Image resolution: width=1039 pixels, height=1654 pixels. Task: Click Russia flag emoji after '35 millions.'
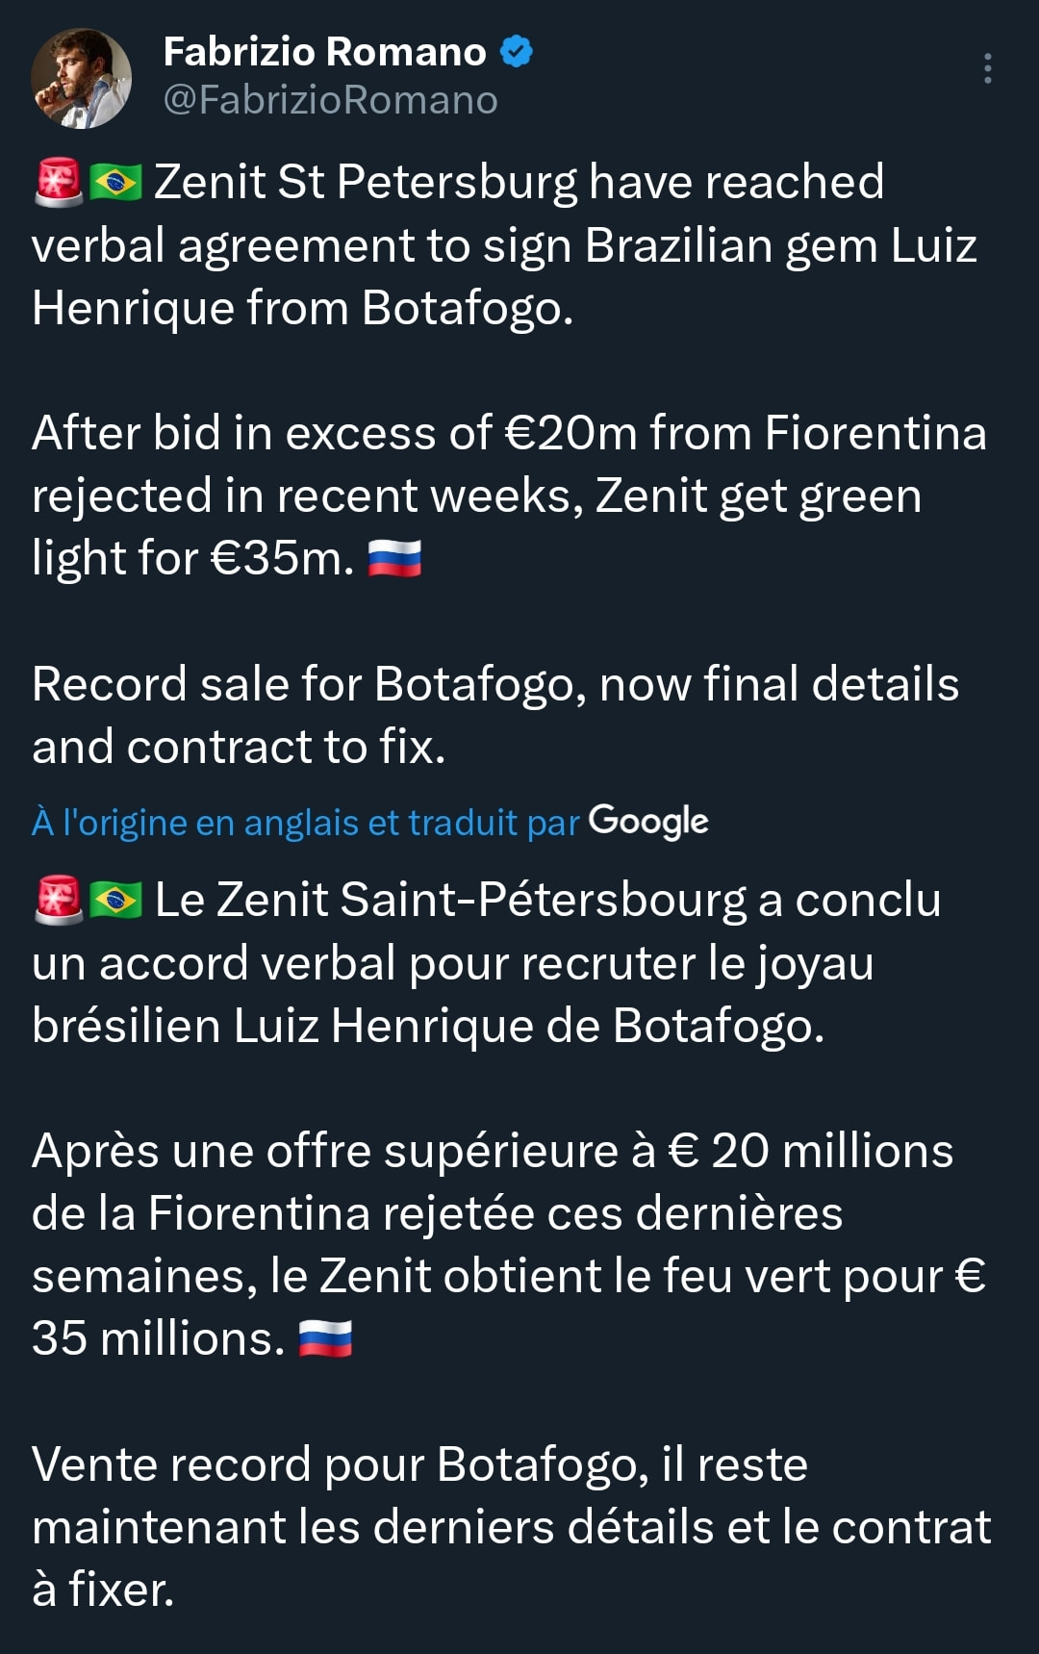[x=325, y=1338]
